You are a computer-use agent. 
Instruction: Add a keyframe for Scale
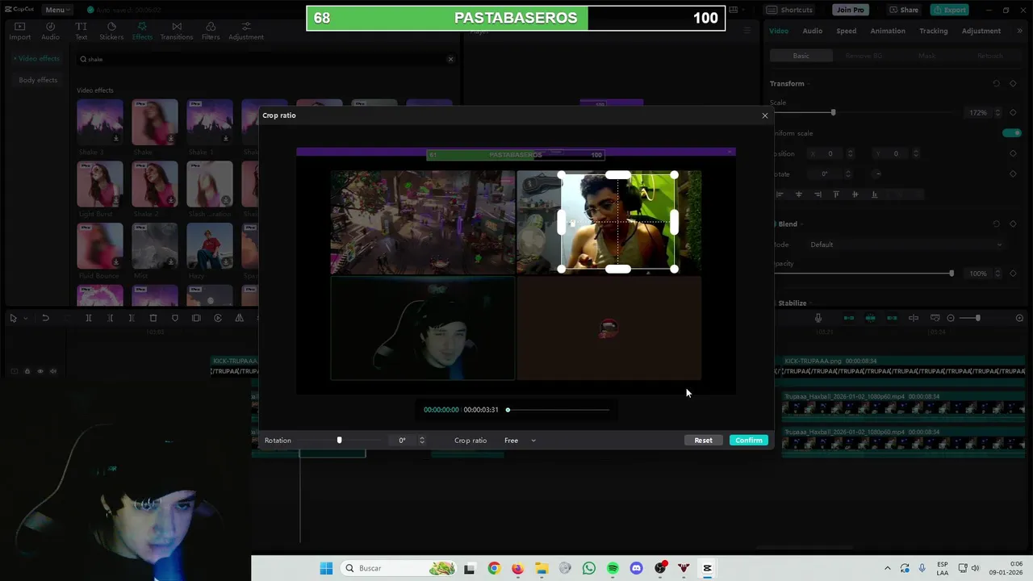coord(1013,112)
